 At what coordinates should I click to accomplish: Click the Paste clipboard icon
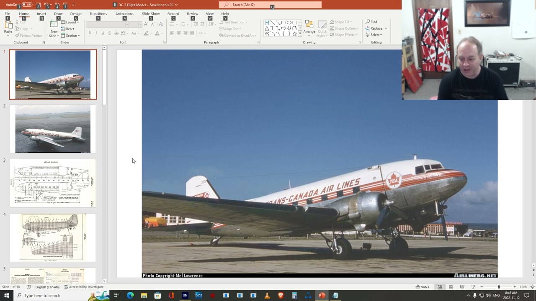(x=8, y=25)
